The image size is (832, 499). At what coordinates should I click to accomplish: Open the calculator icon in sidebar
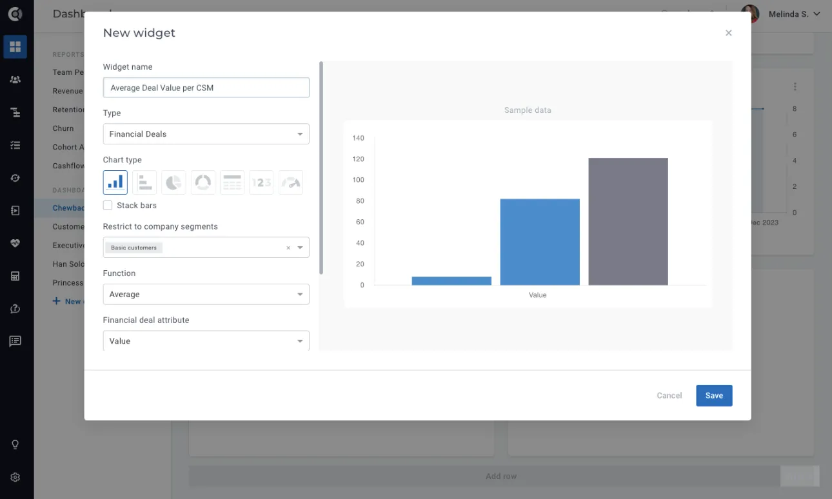[15, 276]
